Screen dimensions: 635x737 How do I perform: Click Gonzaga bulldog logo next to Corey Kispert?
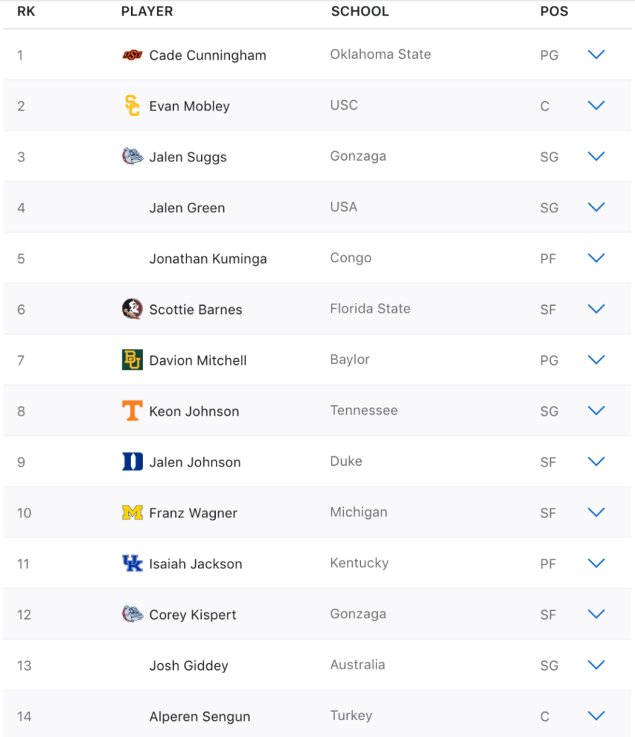(132, 614)
